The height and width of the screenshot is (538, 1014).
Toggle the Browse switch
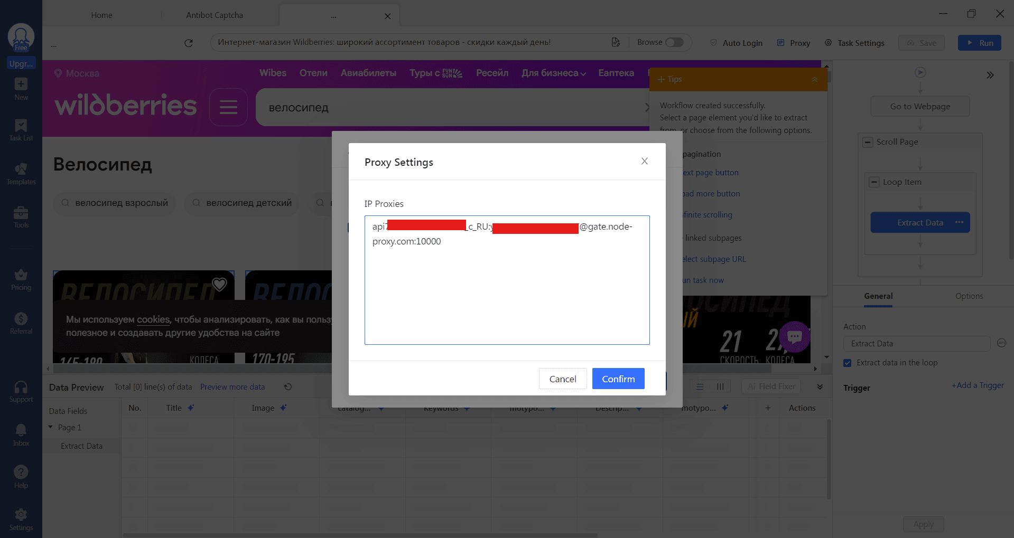[x=674, y=42]
